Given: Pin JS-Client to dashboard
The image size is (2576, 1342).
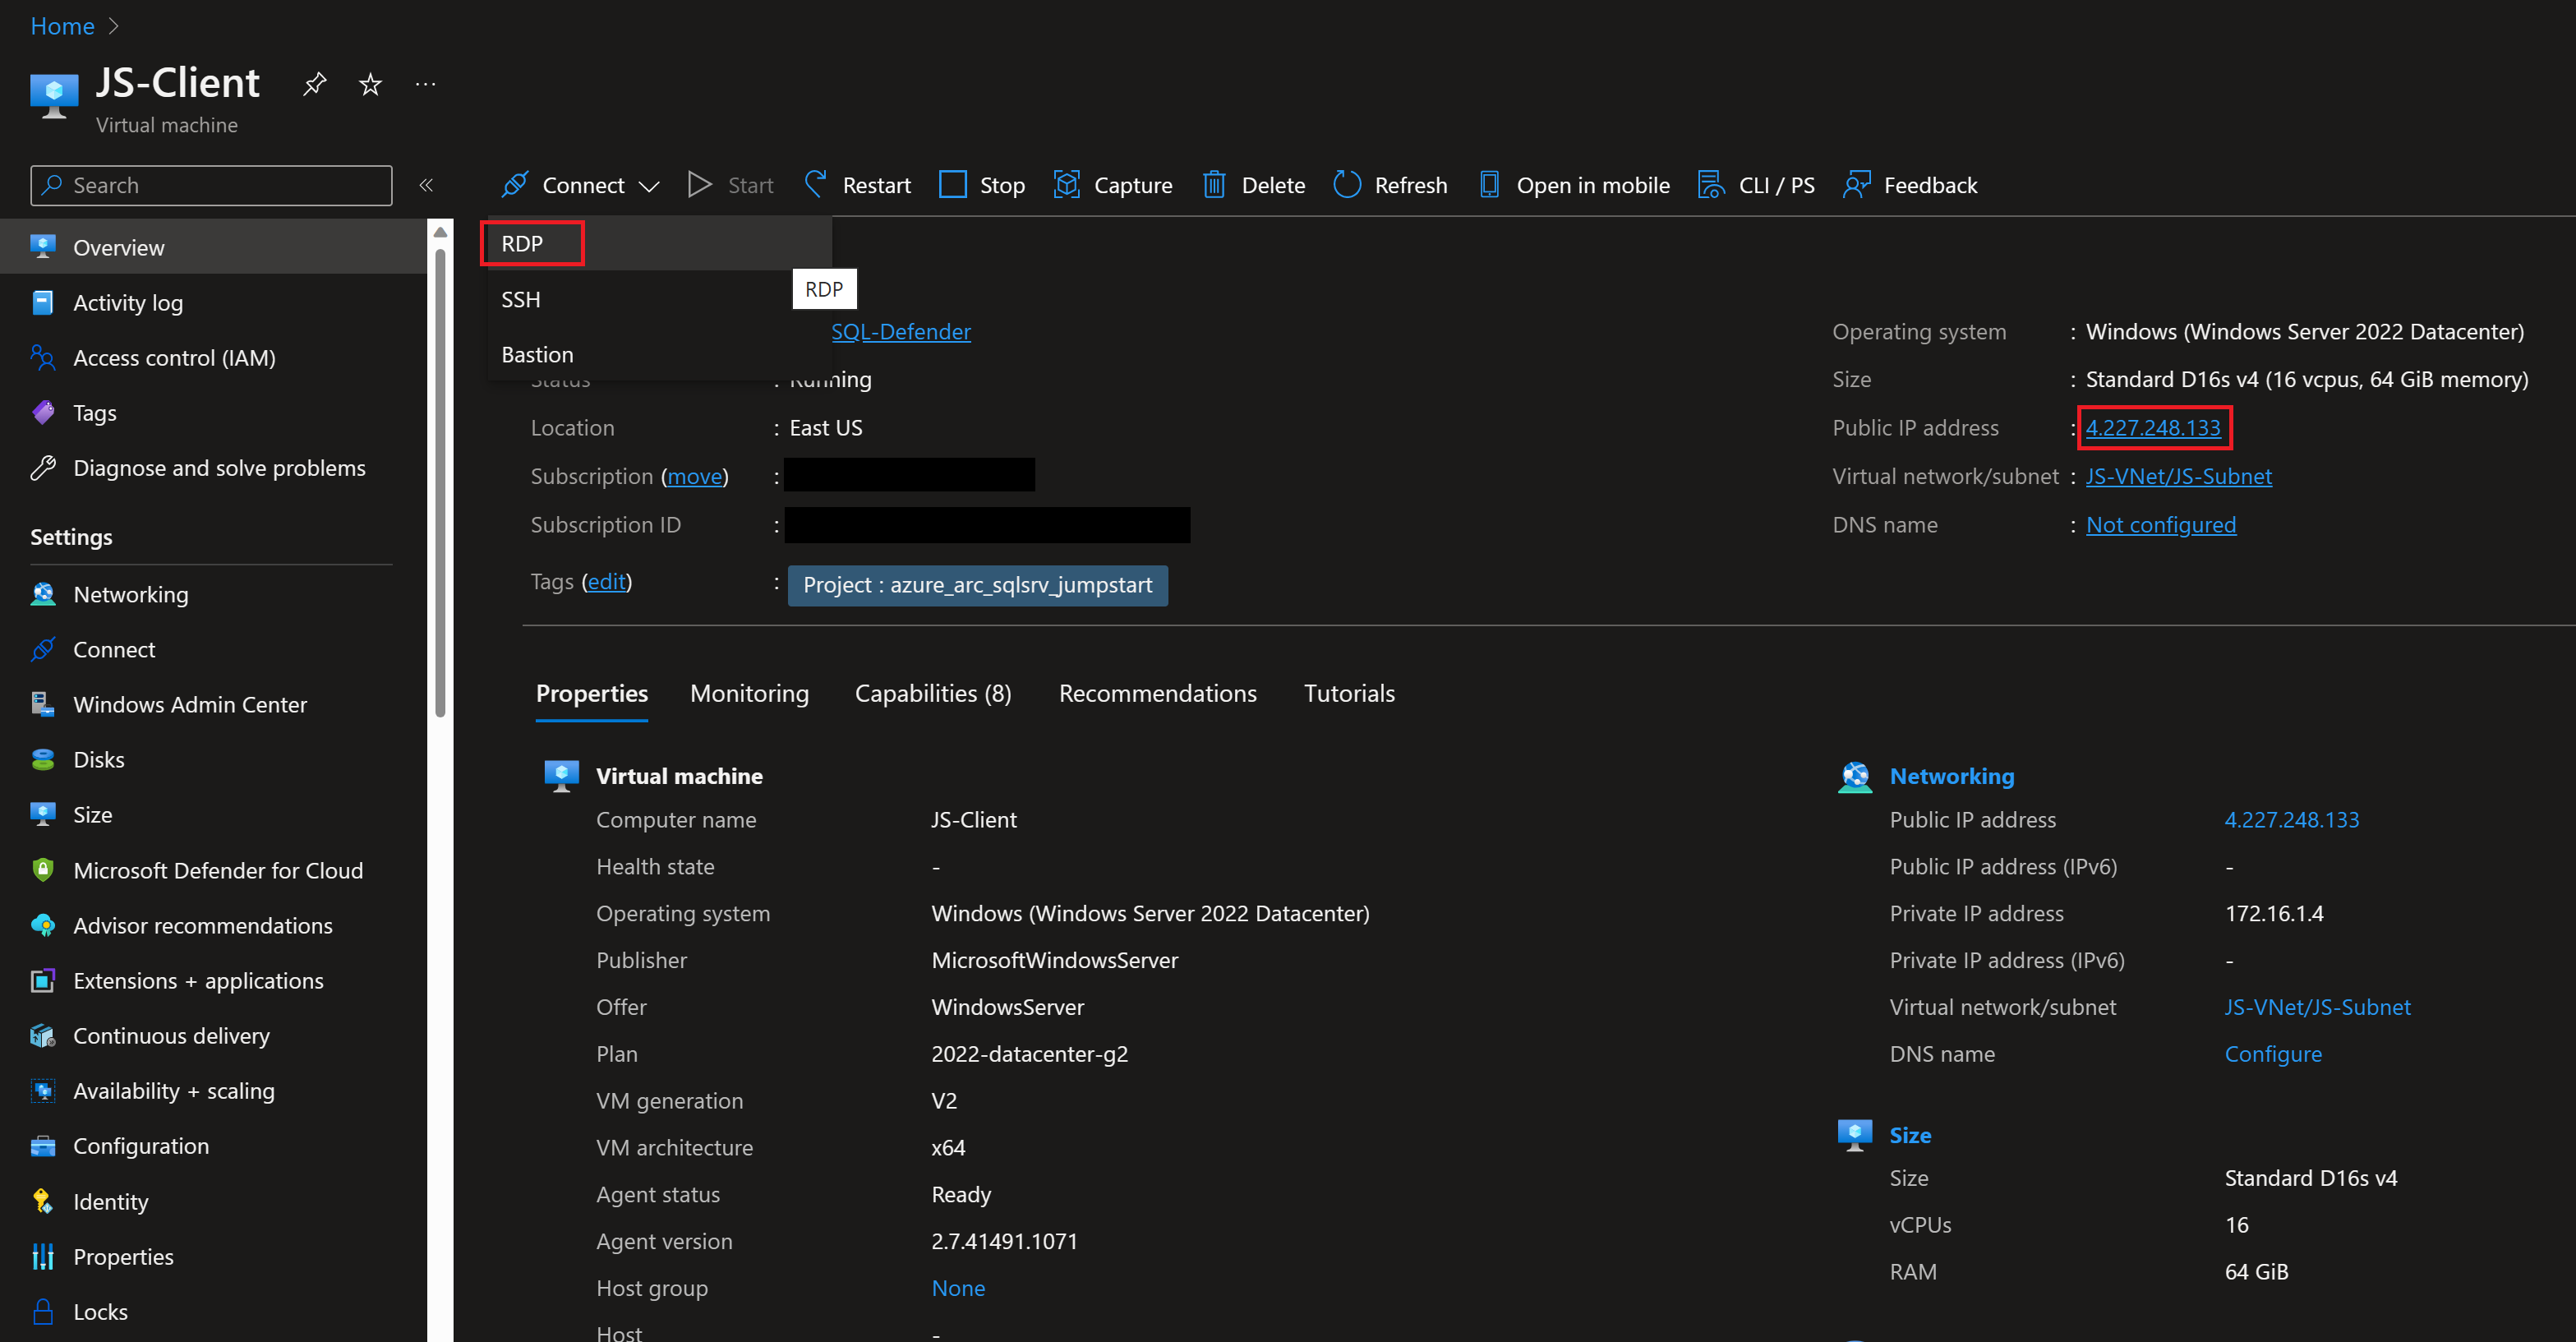Looking at the screenshot, I should coord(315,84).
